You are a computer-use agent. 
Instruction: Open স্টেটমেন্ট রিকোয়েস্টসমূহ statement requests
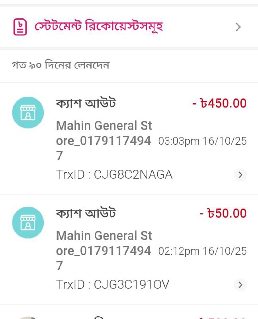[99, 27]
